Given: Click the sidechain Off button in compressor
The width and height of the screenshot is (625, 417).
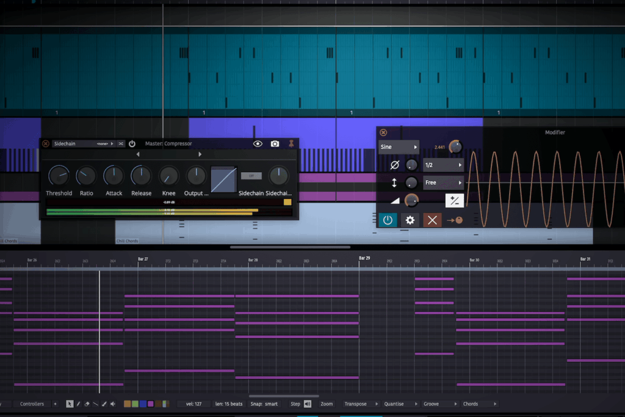Looking at the screenshot, I should 251,176.
